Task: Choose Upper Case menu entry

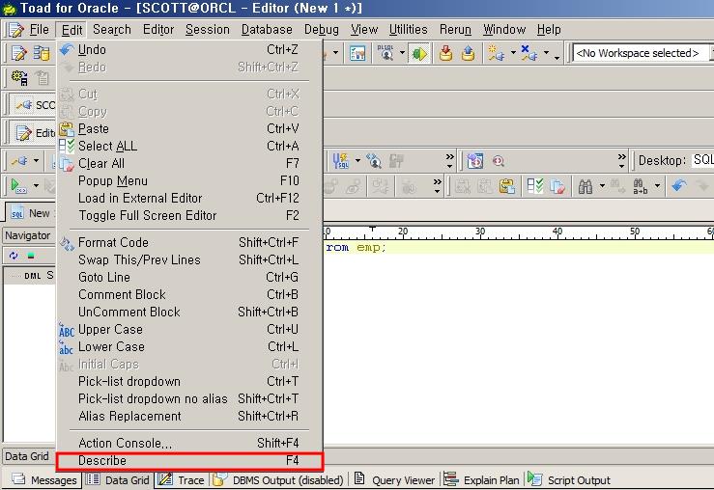Action: coord(110,329)
